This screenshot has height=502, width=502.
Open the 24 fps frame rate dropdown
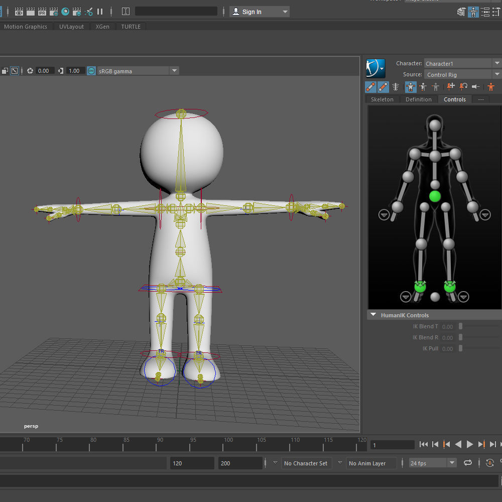click(x=433, y=463)
